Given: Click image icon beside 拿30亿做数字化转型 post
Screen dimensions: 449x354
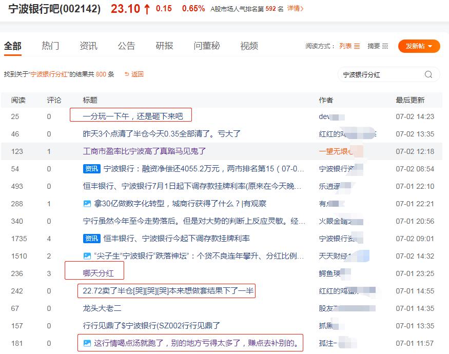Looking at the screenshot, I should point(87,204).
